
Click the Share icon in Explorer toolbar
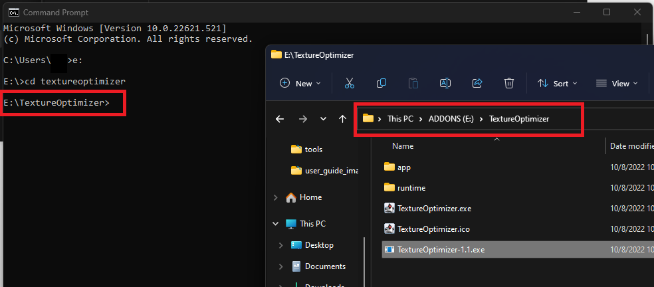pyautogui.click(x=477, y=83)
